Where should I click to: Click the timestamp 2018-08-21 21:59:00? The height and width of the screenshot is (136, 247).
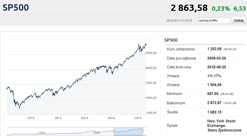tap(179, 21)
